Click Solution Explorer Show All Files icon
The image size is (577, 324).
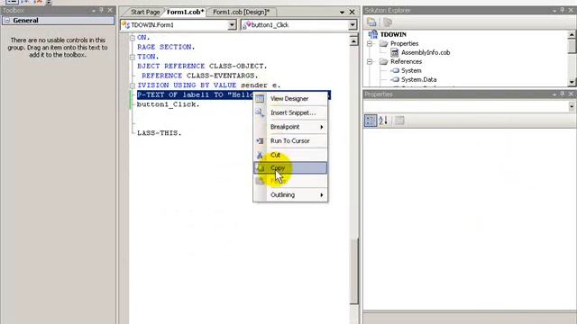tap(387, 22)
